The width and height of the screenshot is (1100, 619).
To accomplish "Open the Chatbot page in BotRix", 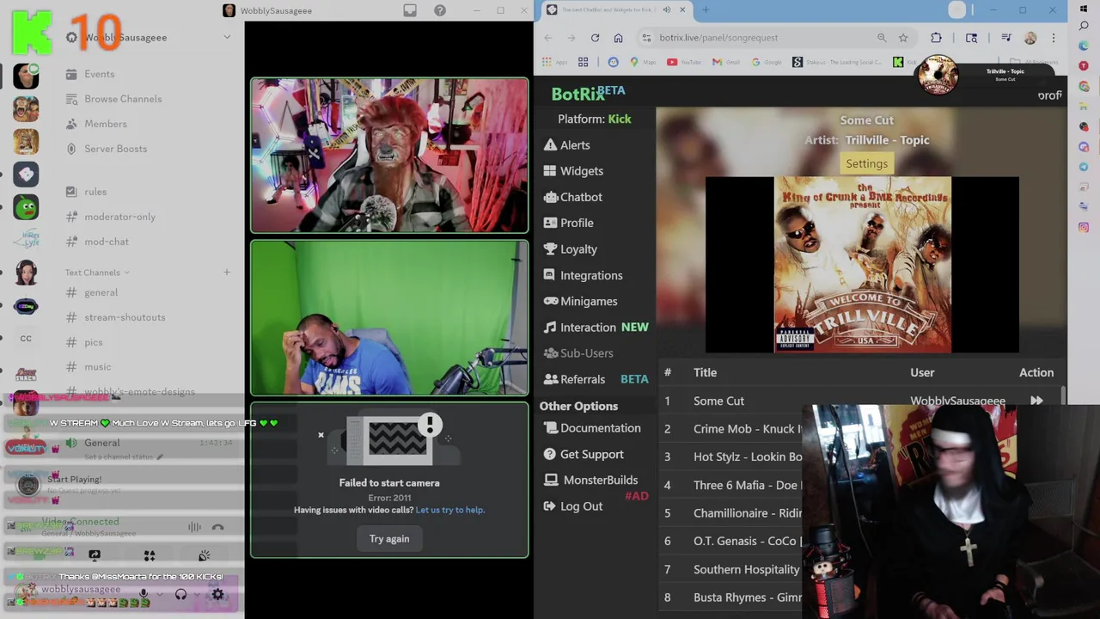I will coord(572,197).
